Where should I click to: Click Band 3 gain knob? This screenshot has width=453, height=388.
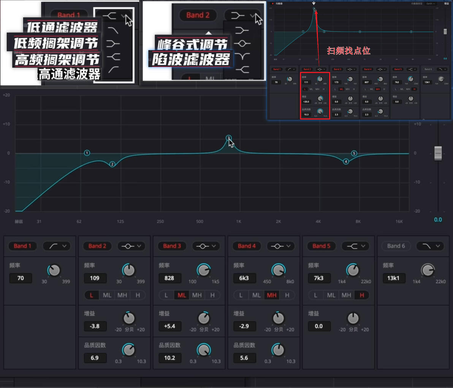(204, 318)
